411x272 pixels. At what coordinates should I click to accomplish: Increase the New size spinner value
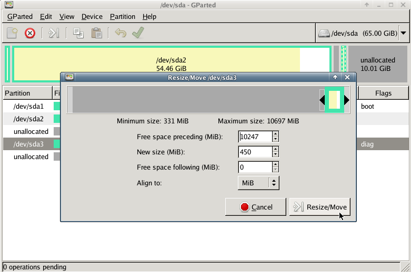click(x=275, y=149)
